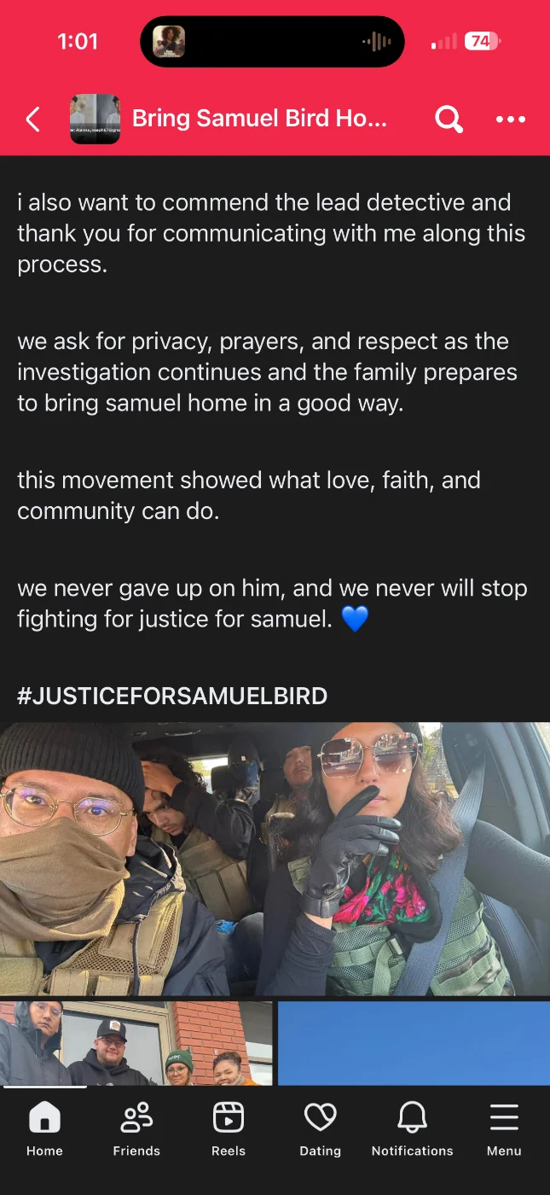Image resolution: width=550 pixels, height=1195 pixels.
Task: Tap the #JUSTICEFORSAMUELBIRD hashtag
Action: [172, 696]
